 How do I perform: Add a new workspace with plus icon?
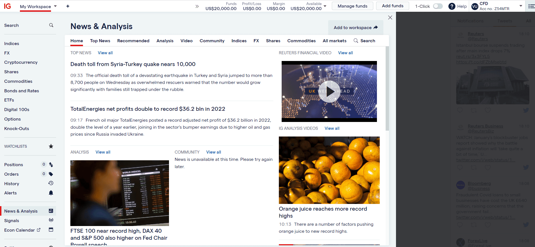pyautogui.click(x=68, y=6)
